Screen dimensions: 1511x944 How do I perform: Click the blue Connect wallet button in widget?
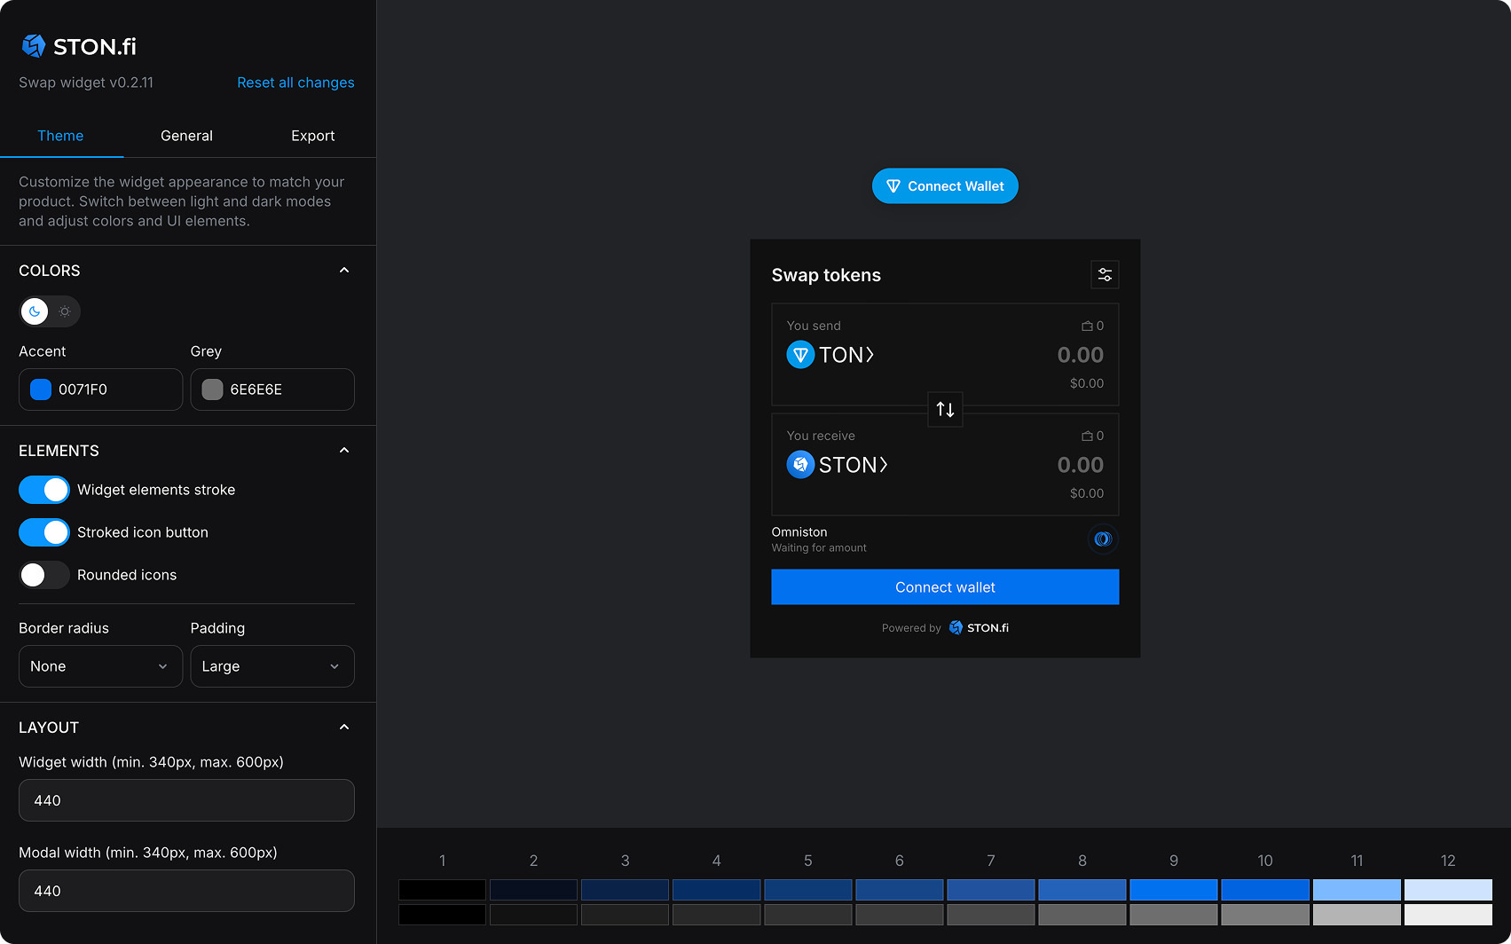pos(945,587)
